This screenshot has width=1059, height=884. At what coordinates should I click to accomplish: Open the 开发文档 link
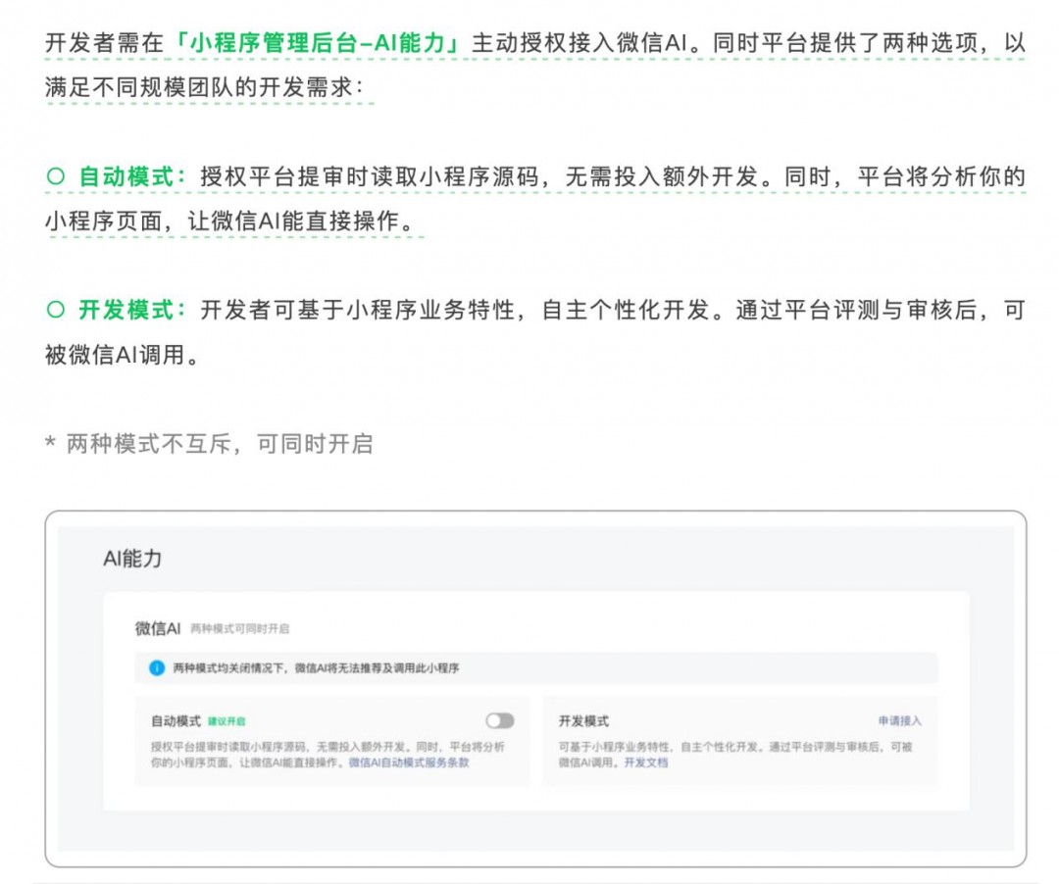[645, 762]
